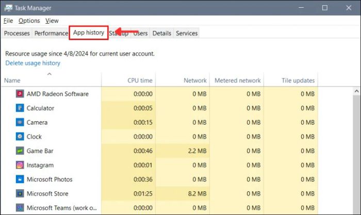Click Microsoft Store CPU time 0:01:25
Screen dimensions: 361x215
pyautogui.click(x=143, y=194)
